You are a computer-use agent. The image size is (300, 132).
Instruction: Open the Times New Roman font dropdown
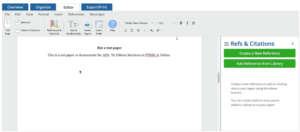[x=139, y=23]
